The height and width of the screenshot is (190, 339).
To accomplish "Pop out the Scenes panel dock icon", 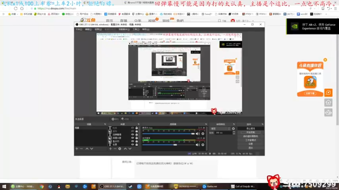I will (105, 124).
